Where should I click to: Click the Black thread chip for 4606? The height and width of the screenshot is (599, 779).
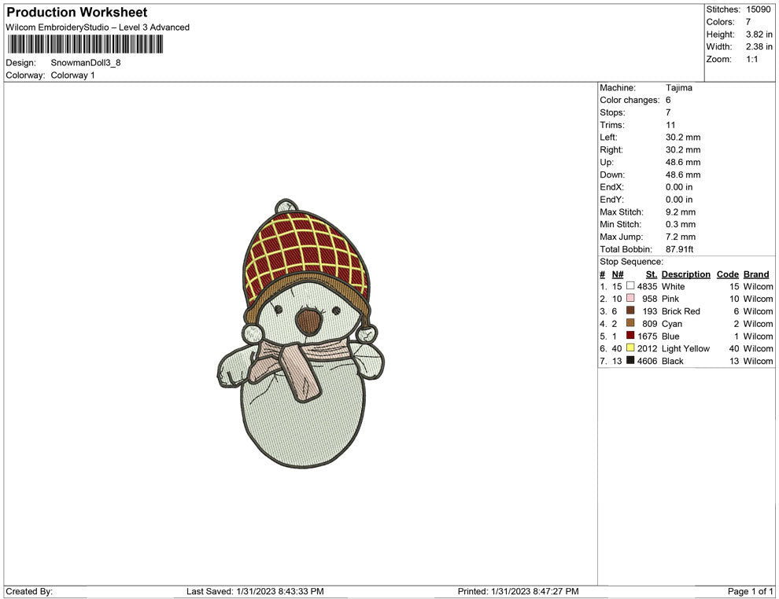(630, 361)
